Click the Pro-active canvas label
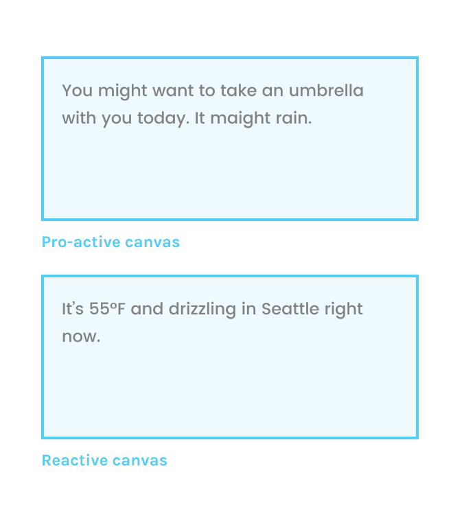464x519 pixels. (111, 242)
